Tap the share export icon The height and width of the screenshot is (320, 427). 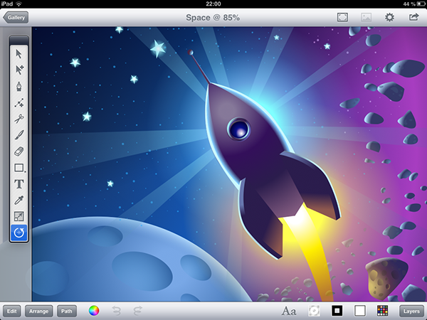pos(413,17)
